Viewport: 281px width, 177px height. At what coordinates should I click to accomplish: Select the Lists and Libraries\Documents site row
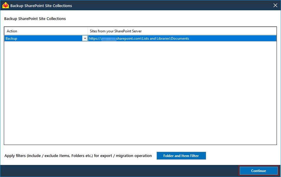click(182, 39)
